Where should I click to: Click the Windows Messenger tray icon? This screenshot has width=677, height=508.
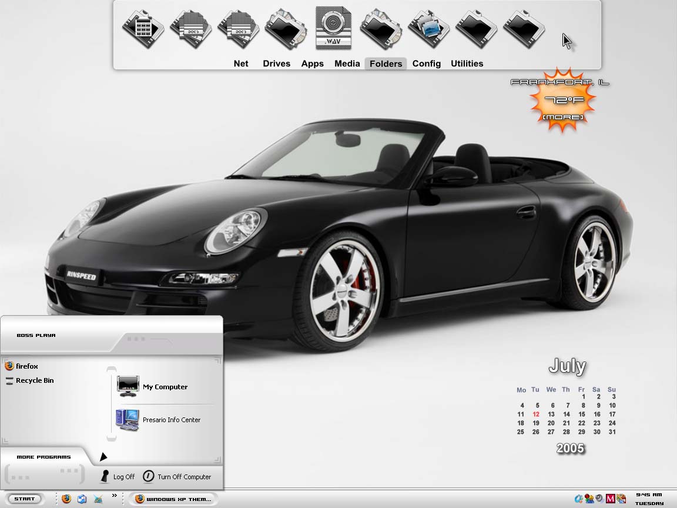click(x=589, y=499)
